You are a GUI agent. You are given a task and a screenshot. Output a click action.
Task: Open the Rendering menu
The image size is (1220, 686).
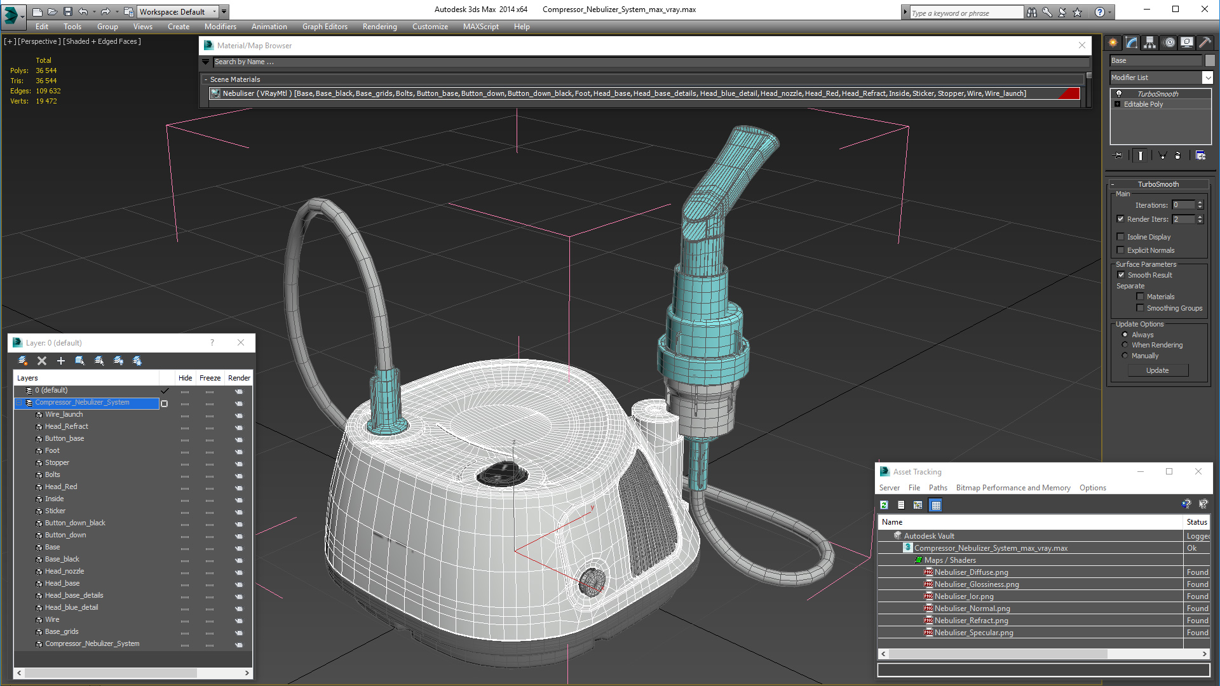[379, 27]
